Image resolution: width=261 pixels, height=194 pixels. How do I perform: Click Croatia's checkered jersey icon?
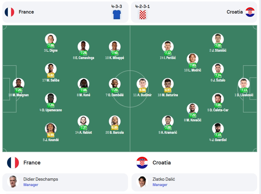(x=143, y=14)
